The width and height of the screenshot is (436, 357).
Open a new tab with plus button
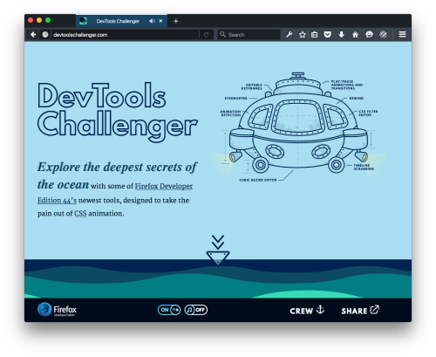tap(175, 21)
